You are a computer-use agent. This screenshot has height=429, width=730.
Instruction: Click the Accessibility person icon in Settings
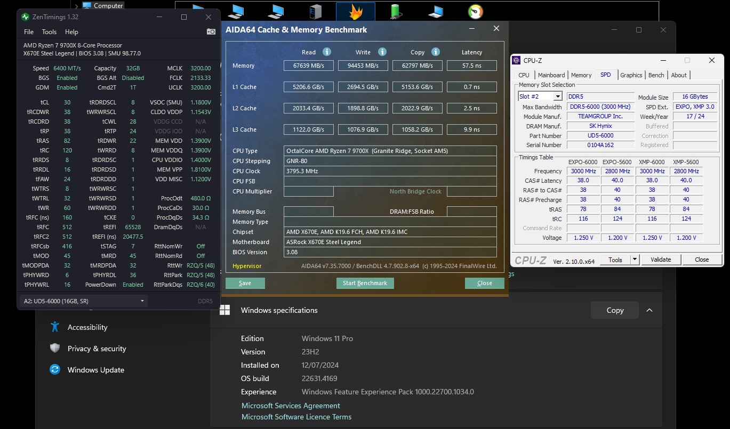(x=55, y=327)
